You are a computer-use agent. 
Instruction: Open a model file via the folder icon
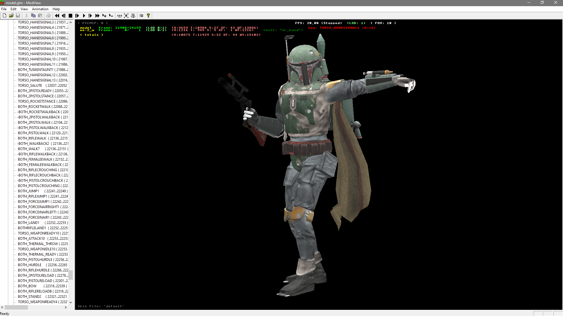11,16
